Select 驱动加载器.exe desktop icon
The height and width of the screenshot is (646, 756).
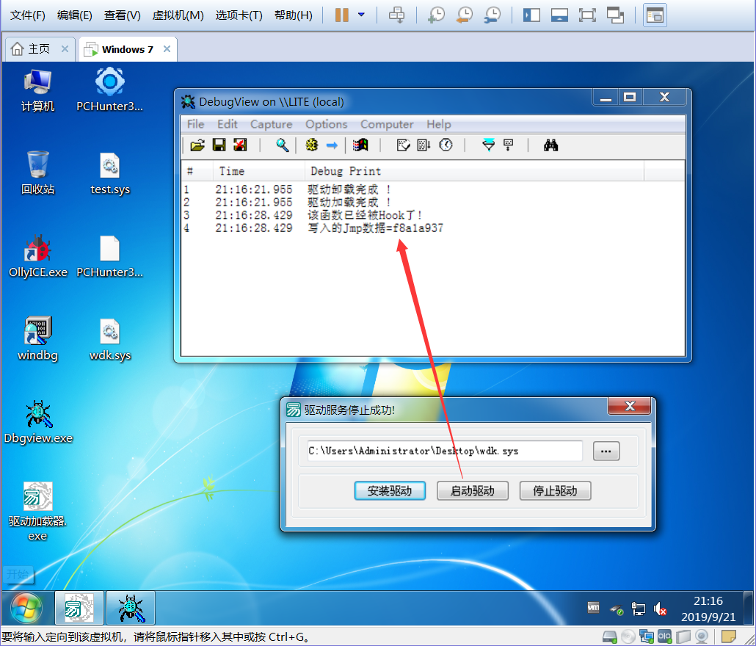[x=37, y=511]
